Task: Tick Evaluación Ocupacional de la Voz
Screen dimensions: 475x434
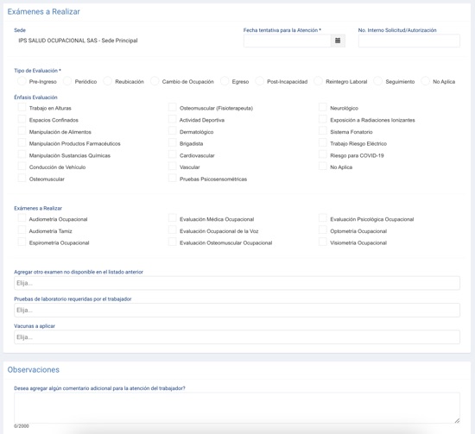Action: coord(173,230)
